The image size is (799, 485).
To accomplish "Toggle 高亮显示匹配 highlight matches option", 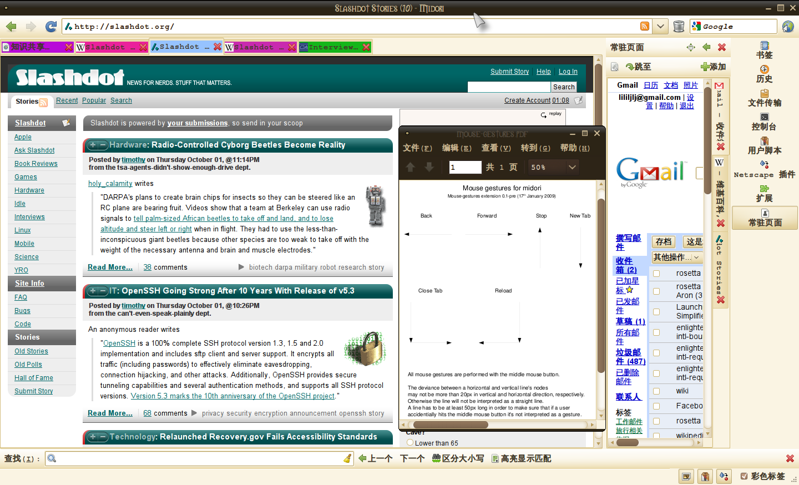I will [521, 458].
